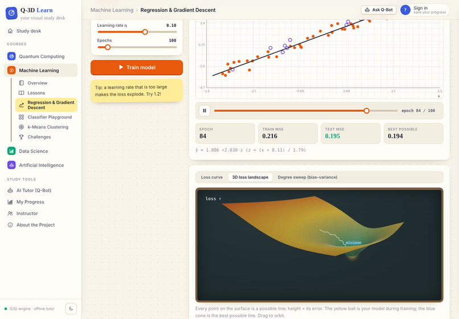View My Progress
459x319 pixels.
(x=40, y=202)
